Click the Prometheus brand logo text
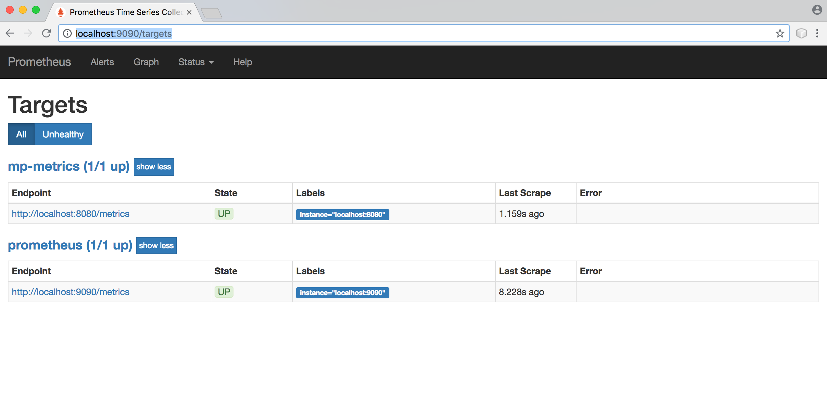 tap(39, 62)
